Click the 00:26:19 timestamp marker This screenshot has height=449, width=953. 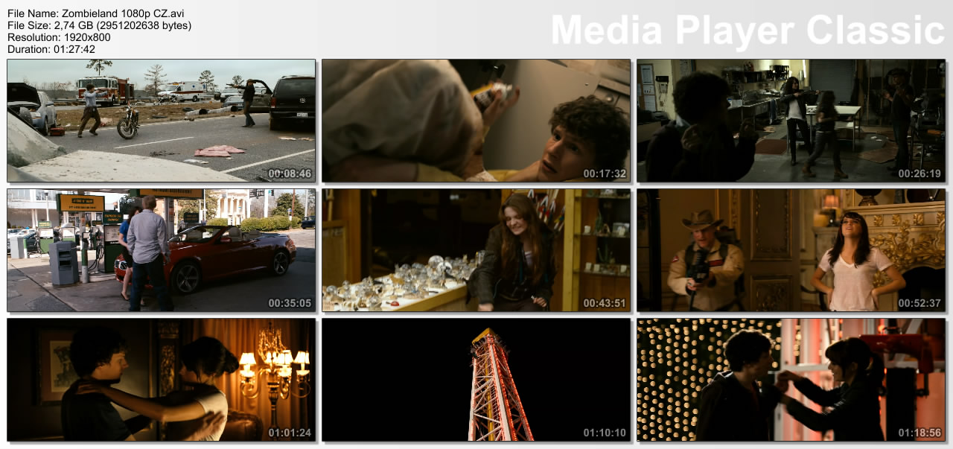tap(919, 173)
